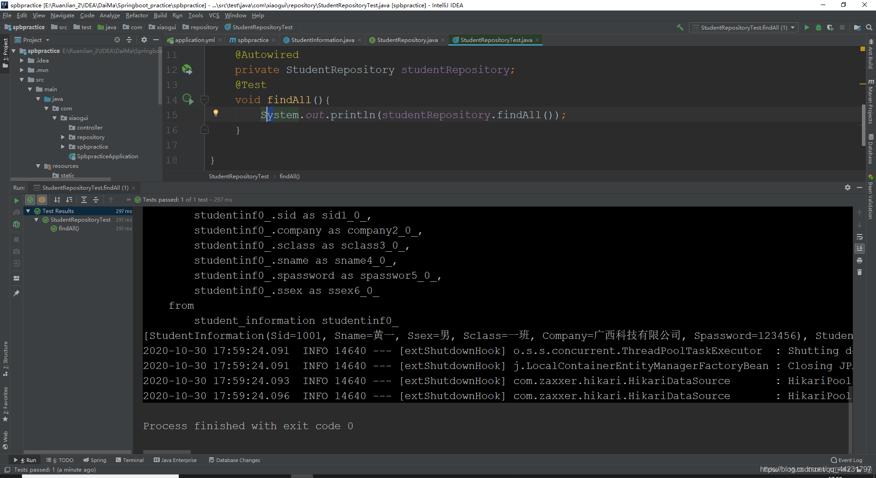Click the Search Everywhere magnifier icon
This screenshot has width=876, height=478.
coord(869,27)
